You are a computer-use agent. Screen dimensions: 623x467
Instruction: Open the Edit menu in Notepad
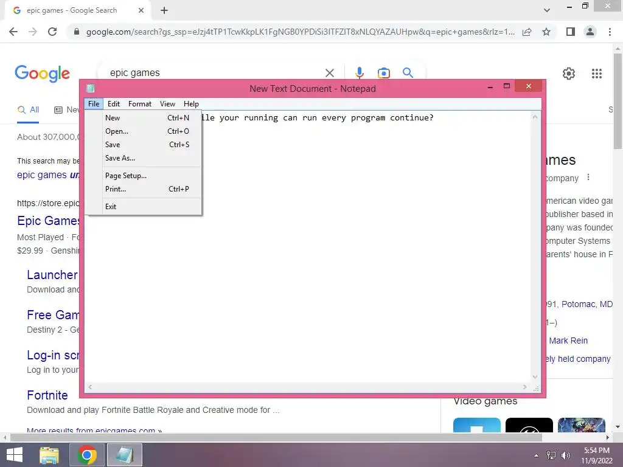pyautogui.click(x=114, y=103)
